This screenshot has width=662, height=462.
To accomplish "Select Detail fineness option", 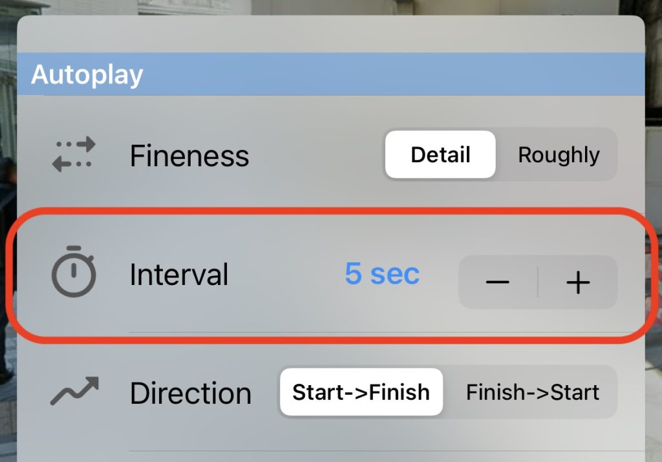I will 440,154.
